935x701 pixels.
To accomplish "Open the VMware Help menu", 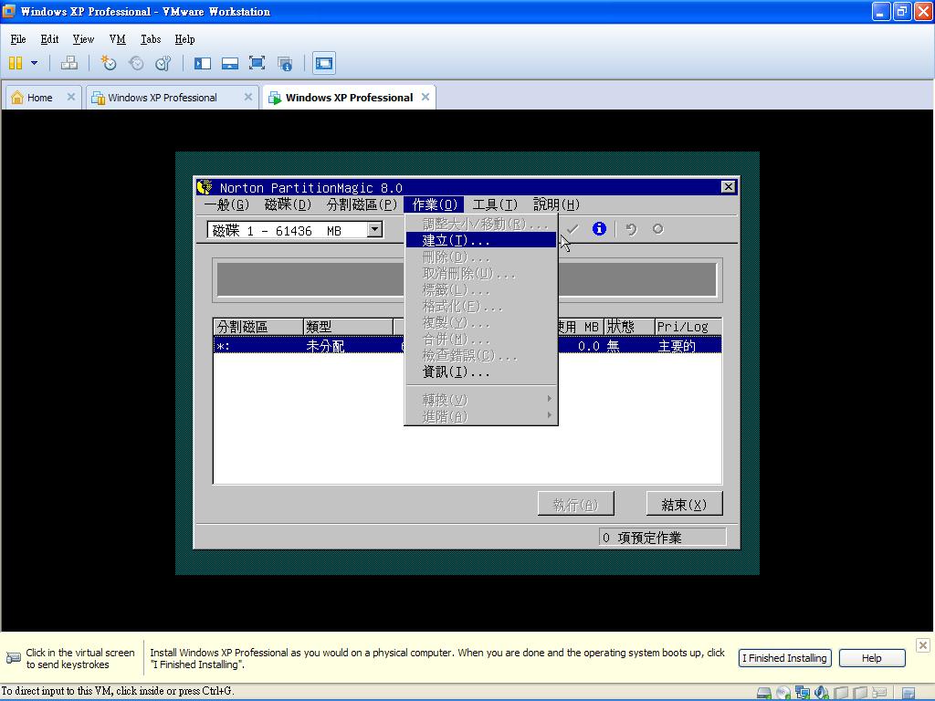I will 184,39.
